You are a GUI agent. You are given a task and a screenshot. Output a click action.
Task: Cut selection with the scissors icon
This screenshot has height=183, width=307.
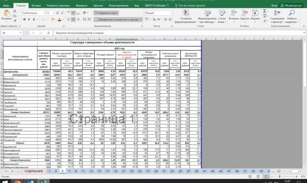15,11
